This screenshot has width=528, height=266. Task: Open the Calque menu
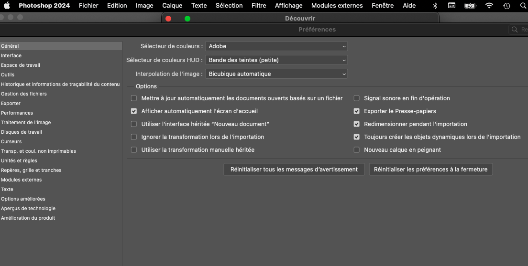172,5
